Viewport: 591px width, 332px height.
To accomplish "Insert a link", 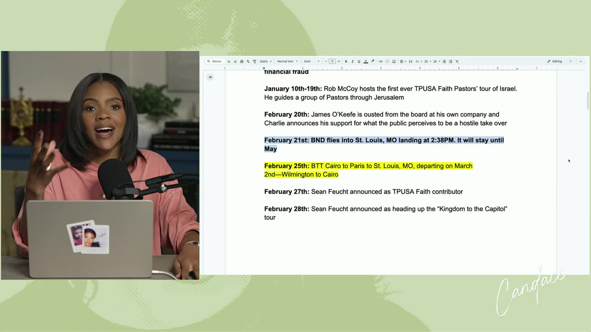I will [380, 61].
